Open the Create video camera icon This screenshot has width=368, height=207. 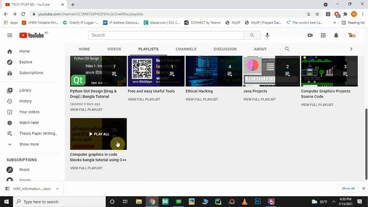click(310, 35)
